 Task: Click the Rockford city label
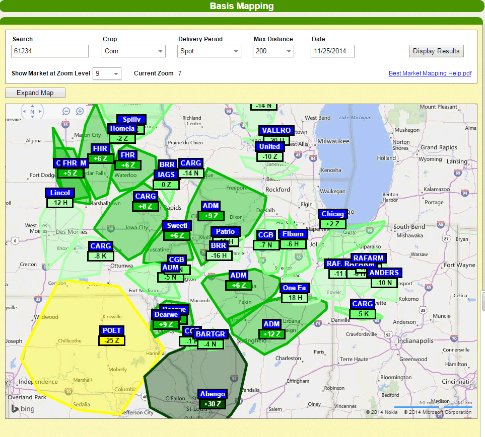click(x=278, y=189)
